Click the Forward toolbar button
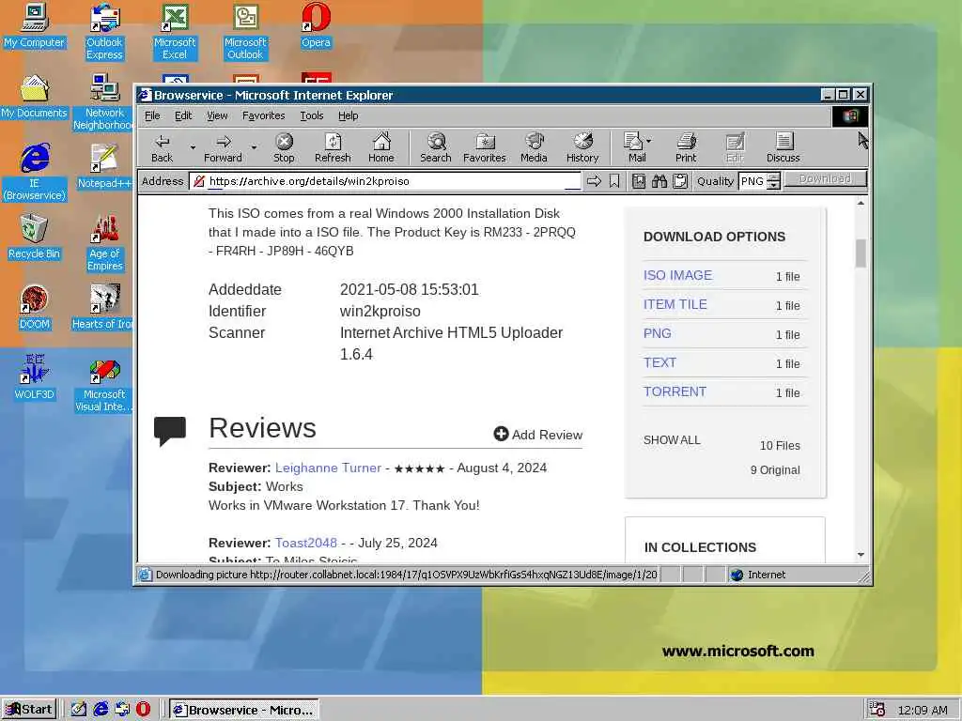This screenshot has width=962, height=721. click(x=223, y=147)
